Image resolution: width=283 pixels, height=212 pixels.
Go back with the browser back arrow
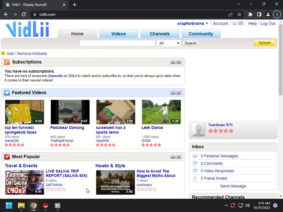tap(6, 14)
